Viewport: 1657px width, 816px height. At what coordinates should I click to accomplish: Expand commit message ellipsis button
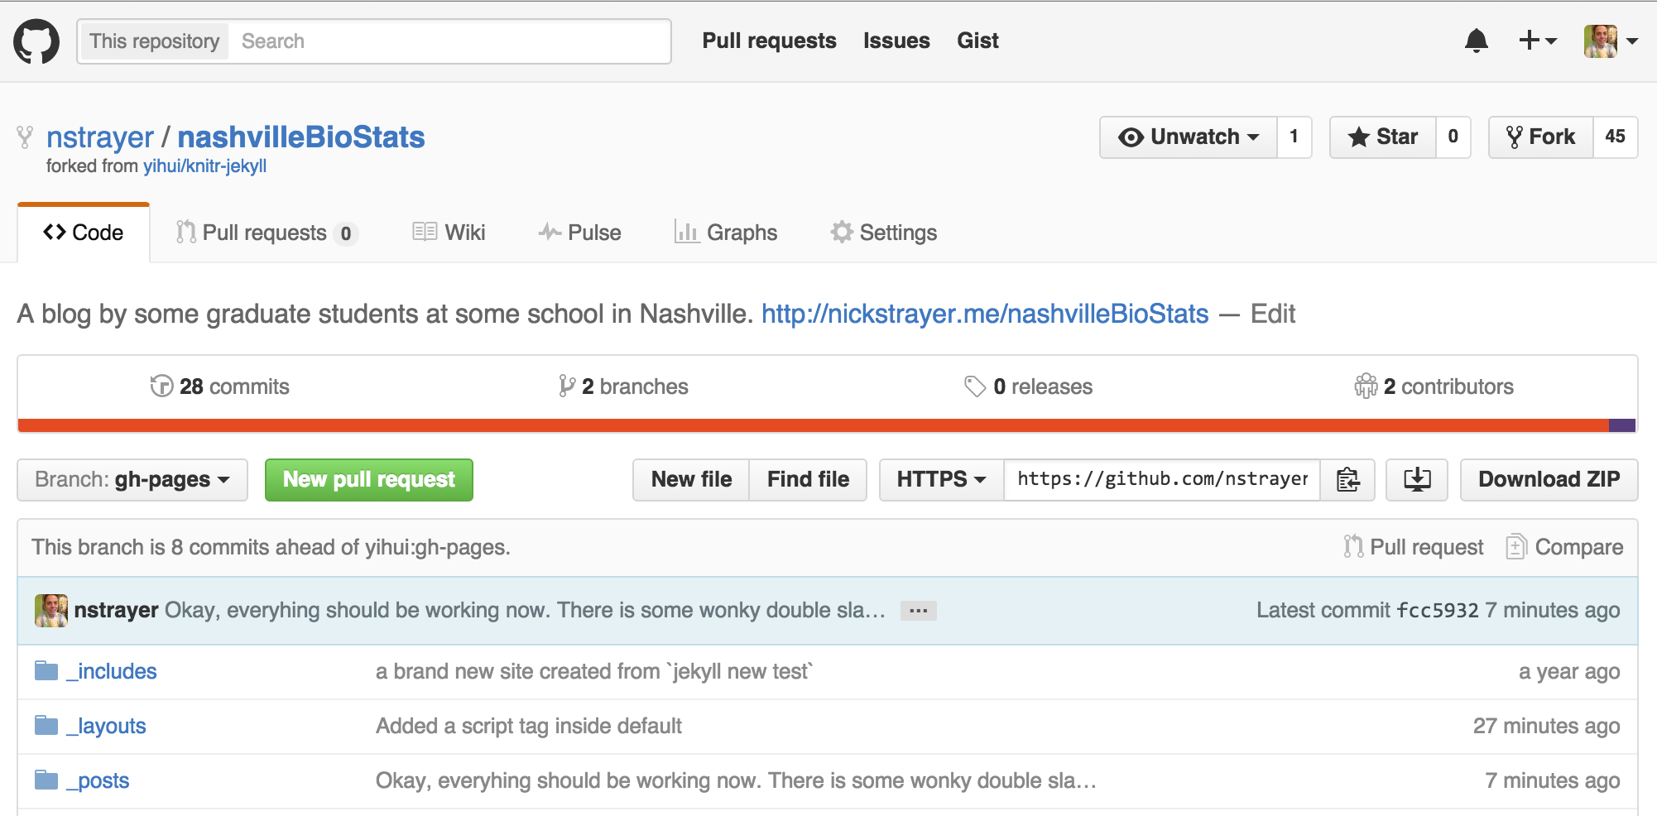918,611
